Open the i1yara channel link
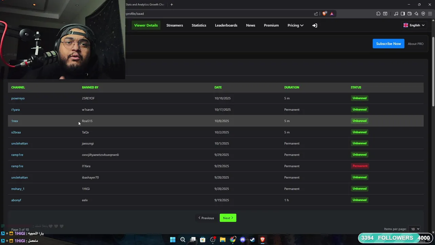This screenshot has height=245, width=435. pos(15,110)
